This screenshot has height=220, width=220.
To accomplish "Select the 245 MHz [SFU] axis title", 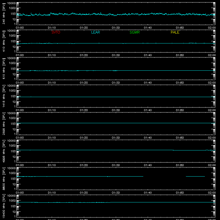I will (4, 13).
